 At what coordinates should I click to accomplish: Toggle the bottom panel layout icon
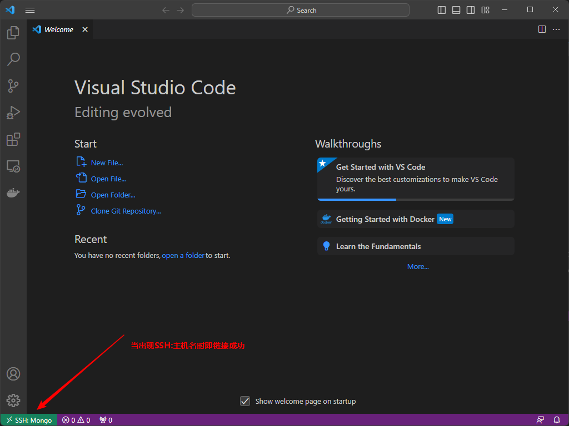point(456,10)
